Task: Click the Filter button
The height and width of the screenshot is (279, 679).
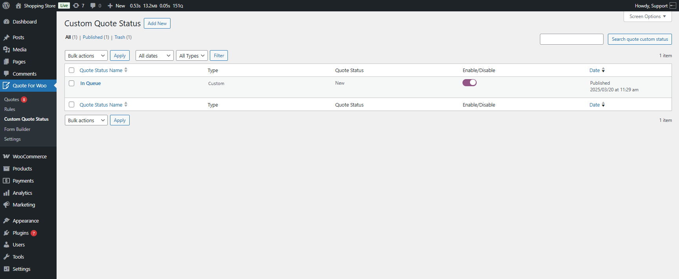Action: (219, 56)
